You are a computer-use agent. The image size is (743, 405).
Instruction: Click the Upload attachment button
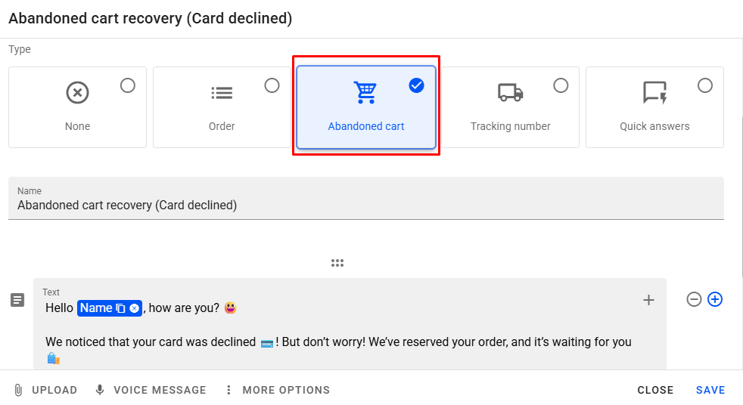[x=45, y=390]
